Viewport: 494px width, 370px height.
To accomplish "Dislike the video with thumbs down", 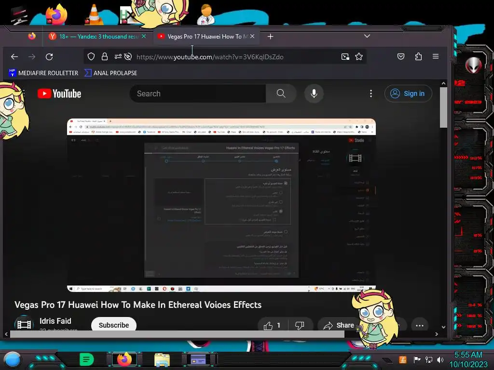I will pyautogui.click(x=300, y=325).
